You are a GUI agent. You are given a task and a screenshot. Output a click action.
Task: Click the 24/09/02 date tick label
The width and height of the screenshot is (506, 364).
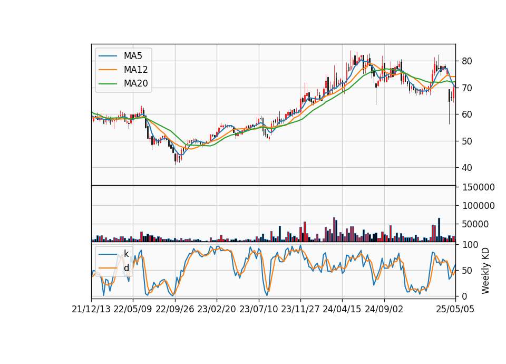384,310
